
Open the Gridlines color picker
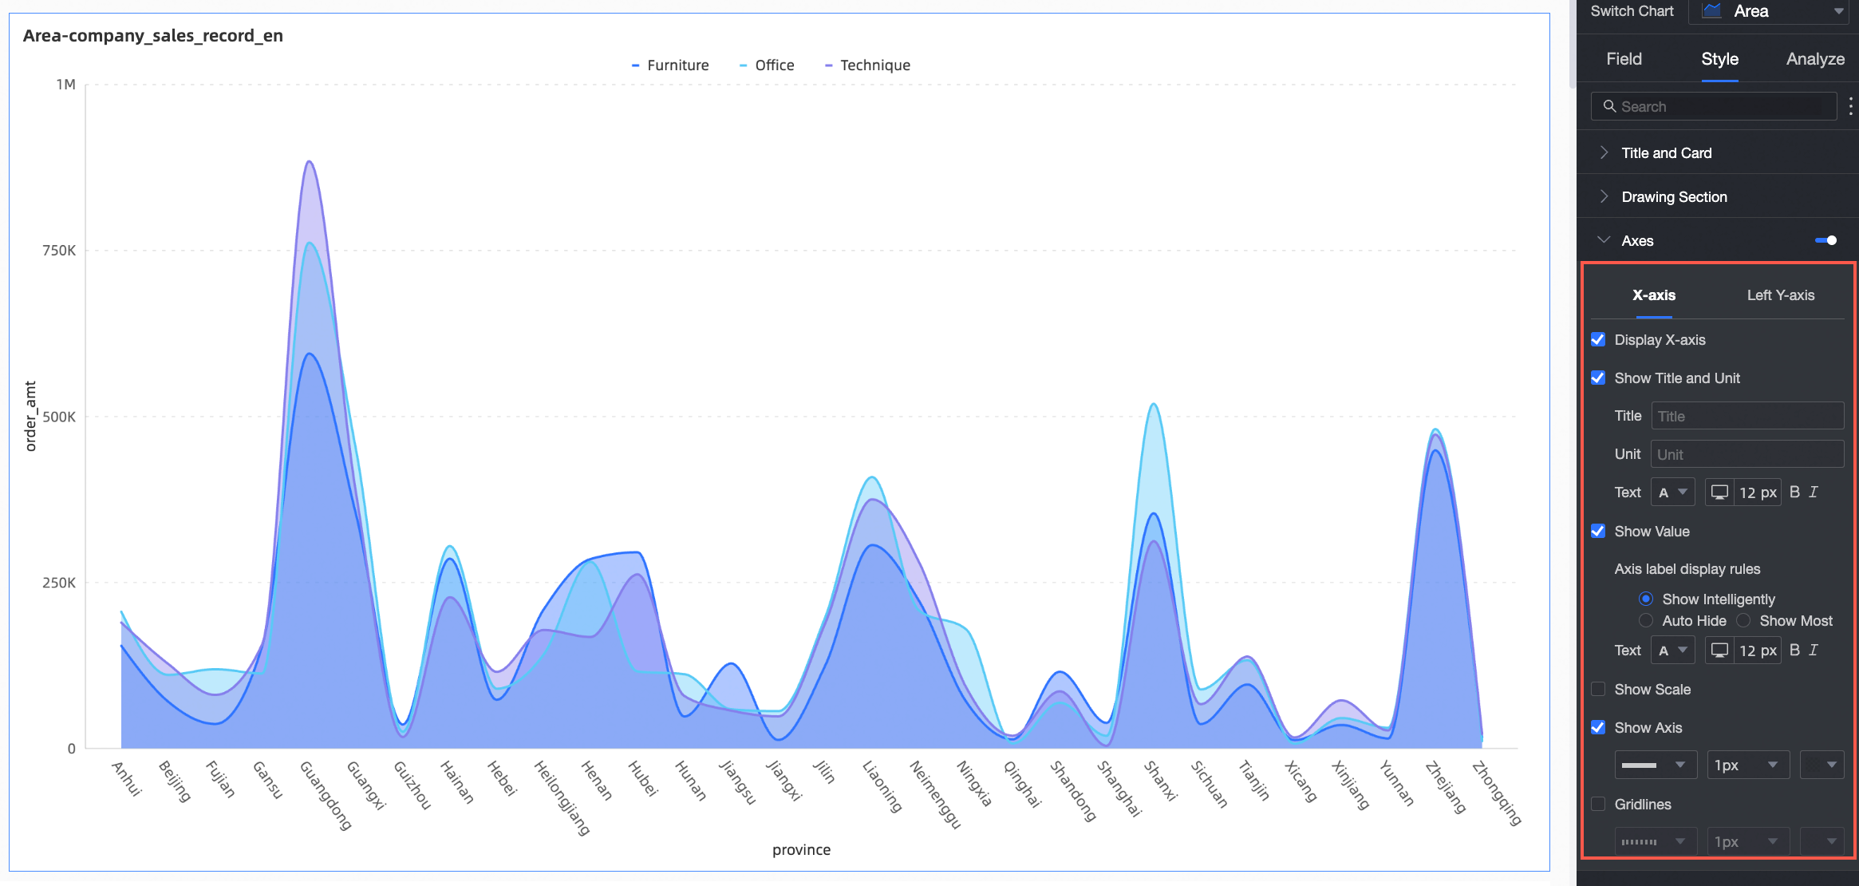[x=1822, y=841]
